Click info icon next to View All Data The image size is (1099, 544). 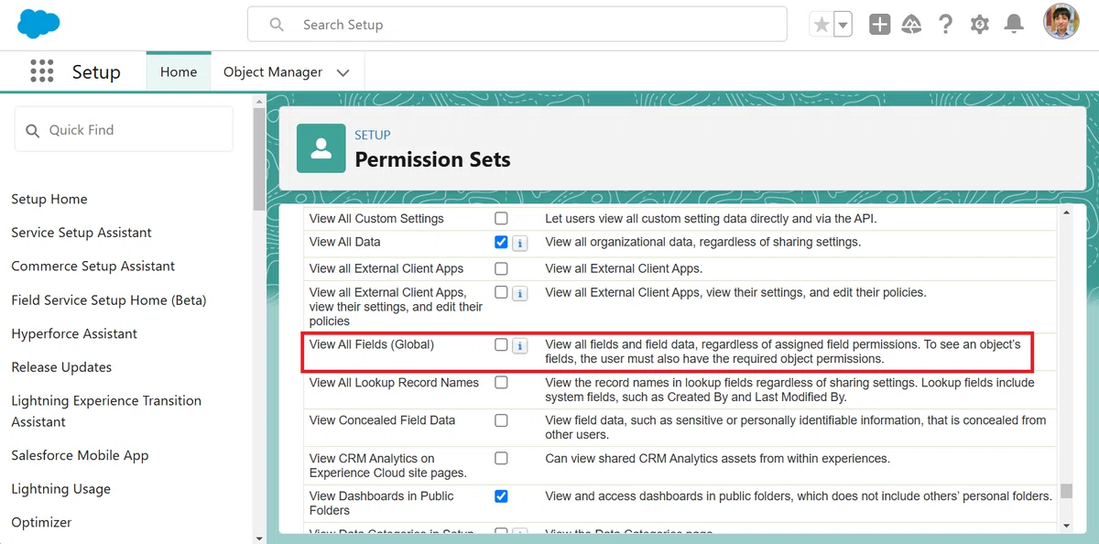coord(519,244)
